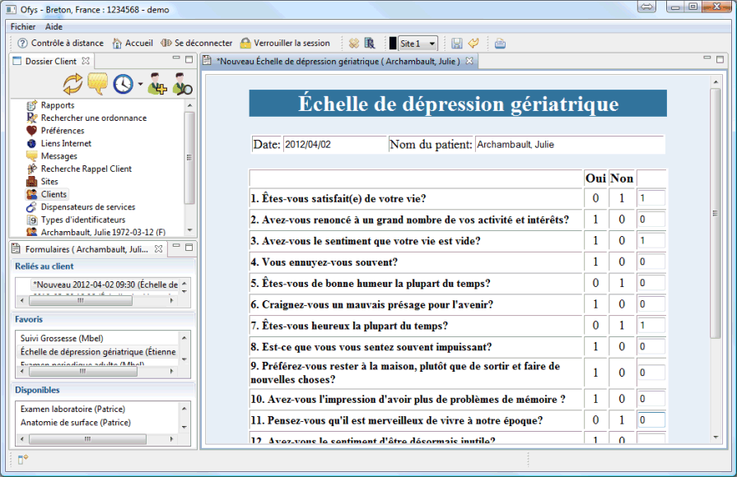This screenshot has height=477, width=737.
Task: Select the Formulaires tab
Action: [x=86, y=249]
